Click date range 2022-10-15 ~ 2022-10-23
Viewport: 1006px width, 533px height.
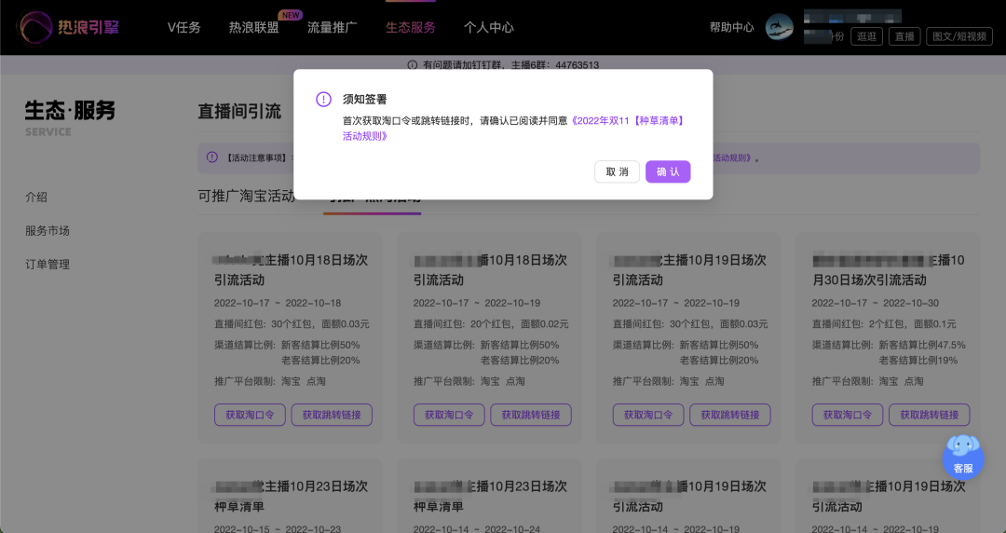(278, 529)
